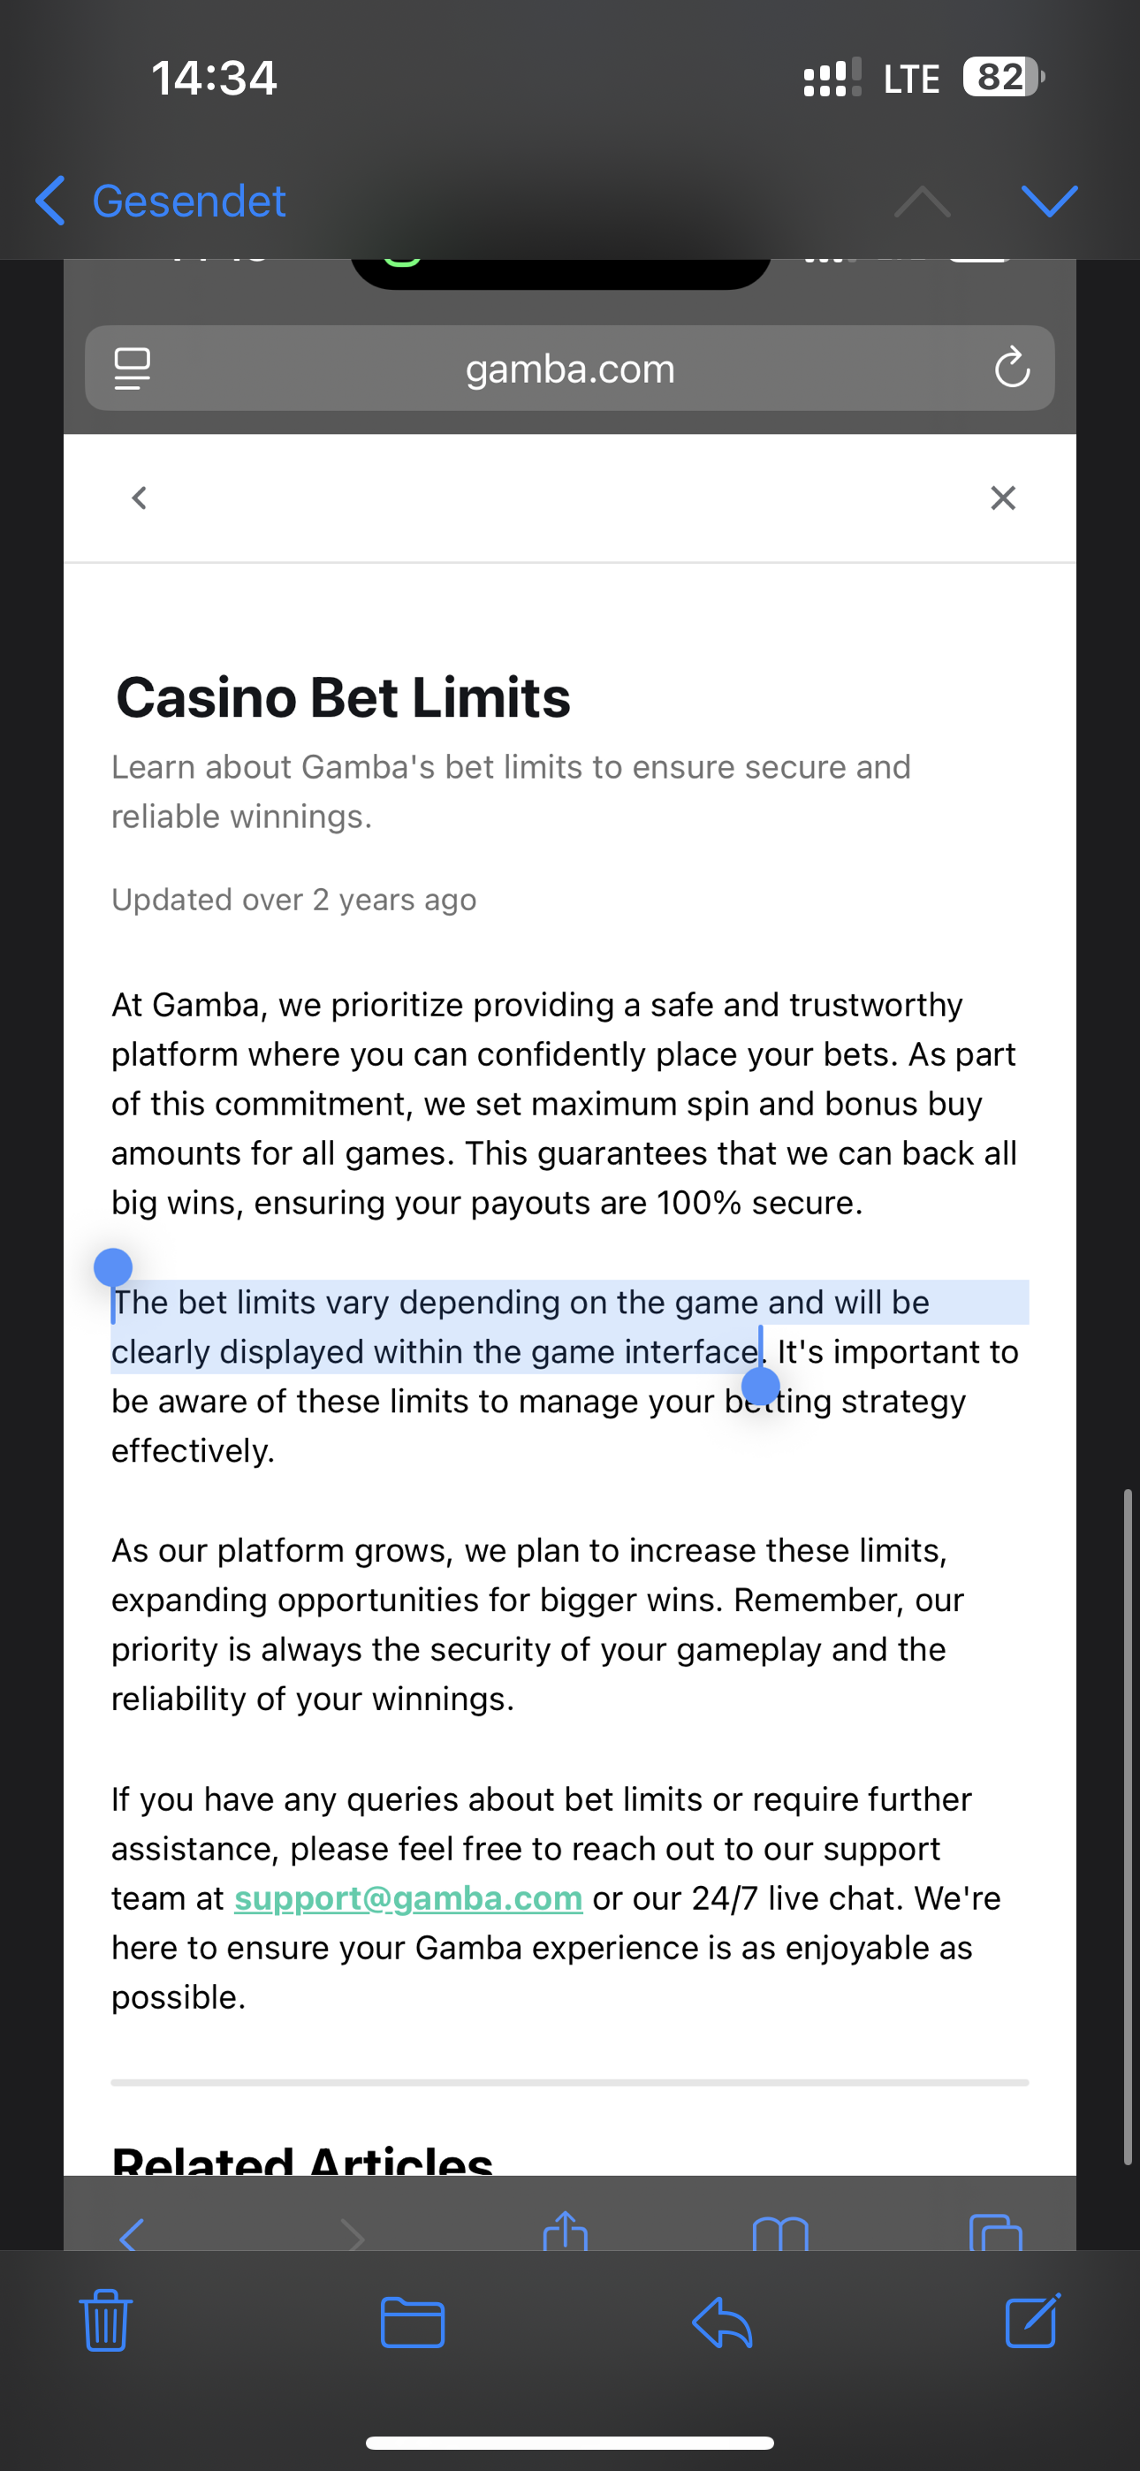Jump to next message with down chevron

1050,201
